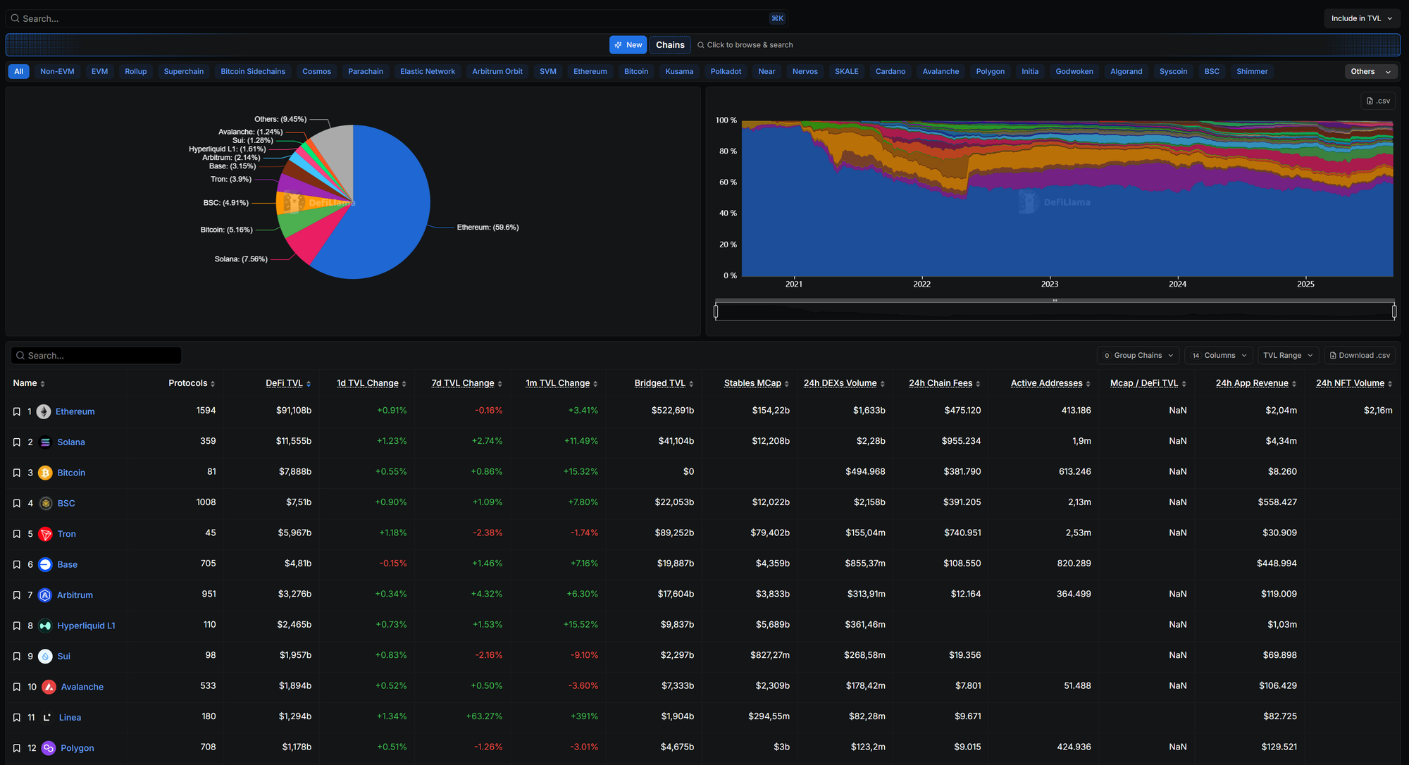Sort by 24h Chain Fees arrows
Screen dimensions: 1409x765
coord(978,384)
